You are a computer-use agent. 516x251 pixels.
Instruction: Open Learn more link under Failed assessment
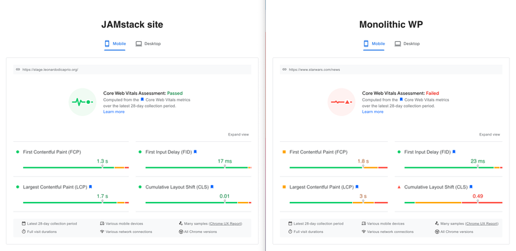(373, 112)
